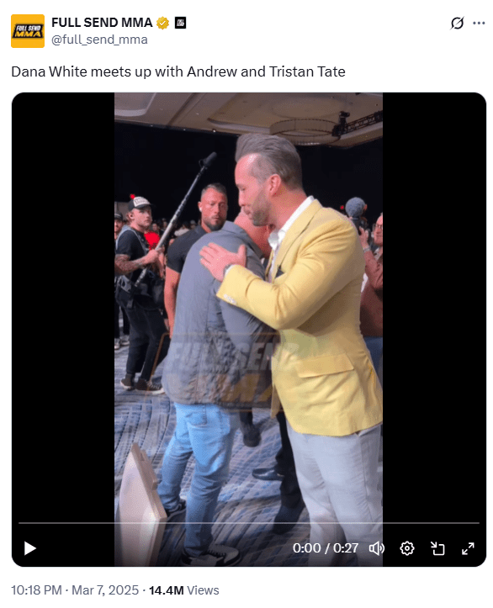
Task: Click the black letterbox area left of the video
Action: [63, 306]
